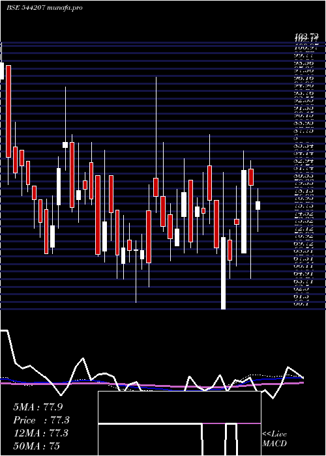Image resolution: width=326 pixels, height=456 pixels.
Task: Click the 94.96 price axis label
Action: click(304, 85)
